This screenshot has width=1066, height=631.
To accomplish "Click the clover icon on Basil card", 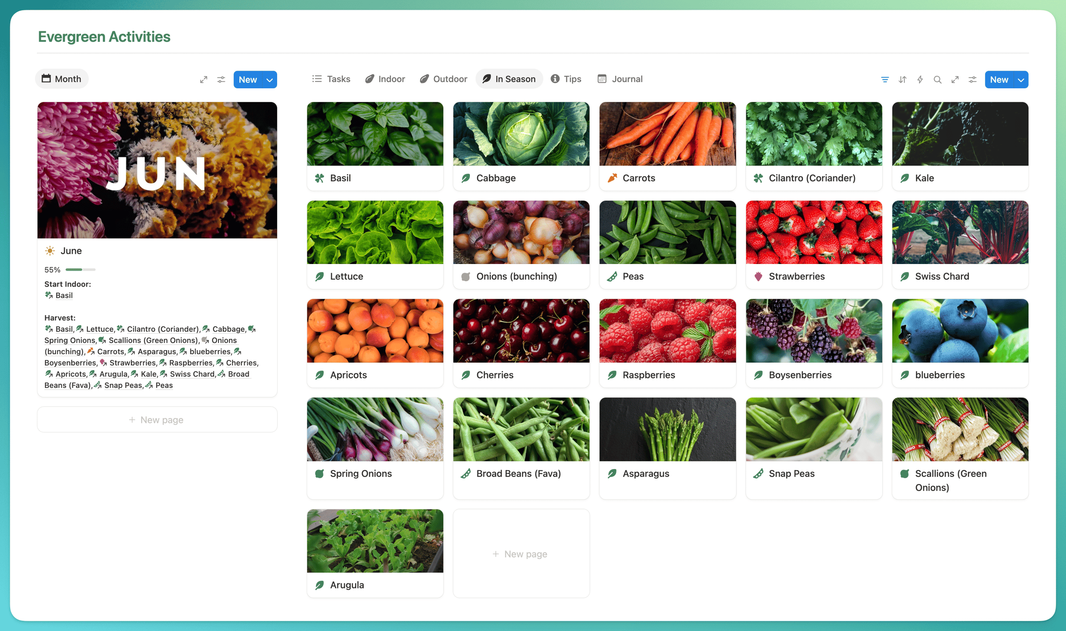I will [319, 178].
